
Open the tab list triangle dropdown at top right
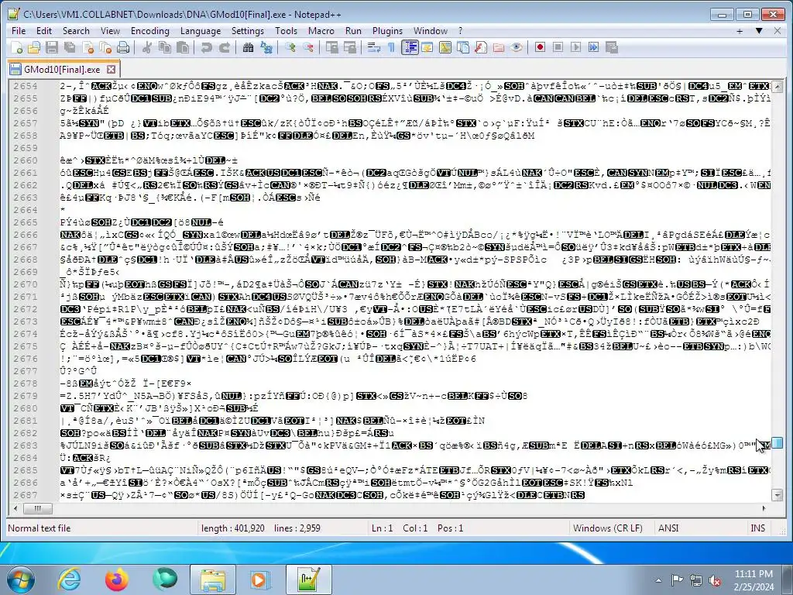coord(759,31)
